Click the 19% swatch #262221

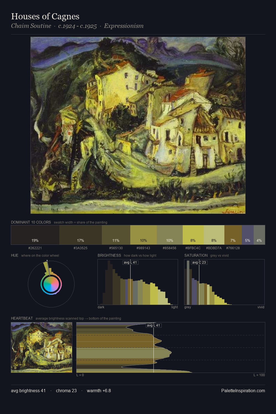coord(35,235)
